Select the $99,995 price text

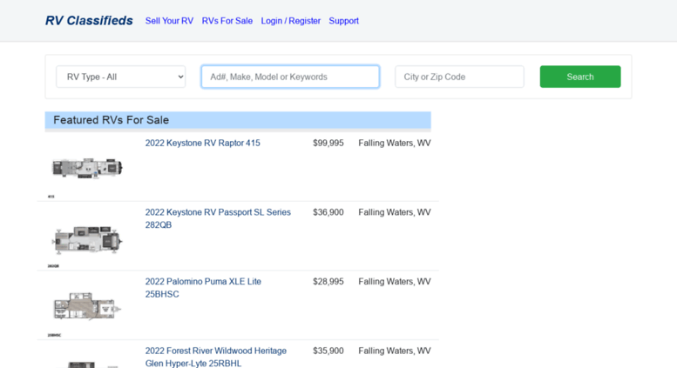click(x=328, y=143)
